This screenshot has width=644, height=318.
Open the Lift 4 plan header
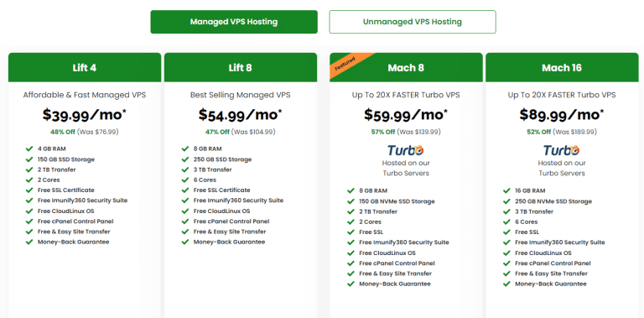tap(85, 67)
